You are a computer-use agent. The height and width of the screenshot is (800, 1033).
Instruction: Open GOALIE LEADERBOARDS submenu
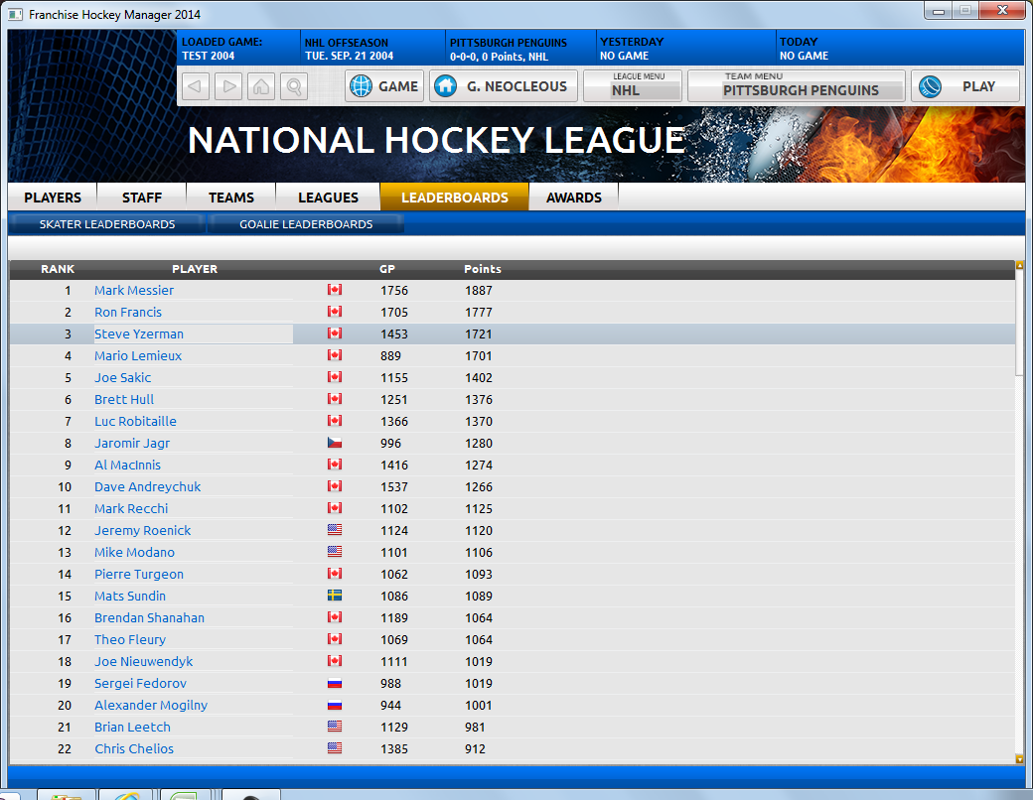pyautogui.click(x=306, y=224)
